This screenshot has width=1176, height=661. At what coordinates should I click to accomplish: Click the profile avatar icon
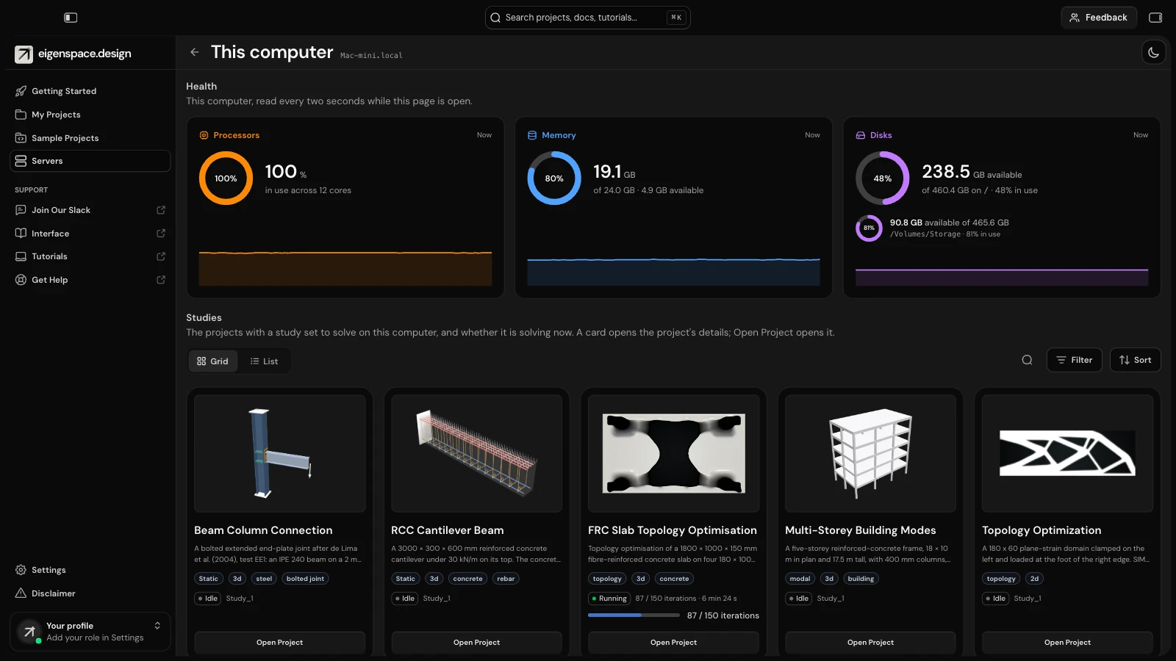[x=29, y=632]
